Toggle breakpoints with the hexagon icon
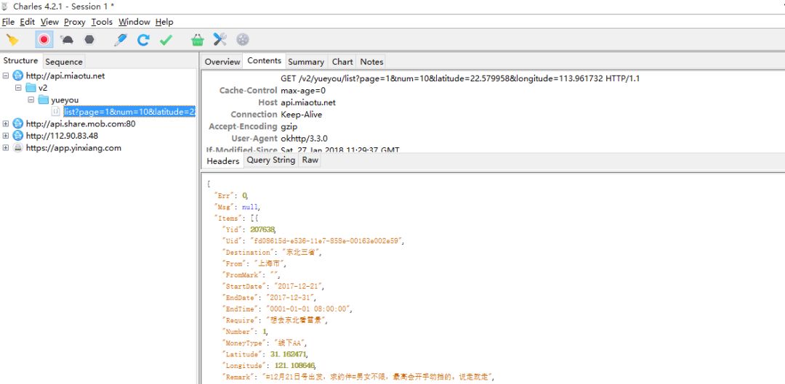The image size is (785, 384). (89, 39)
